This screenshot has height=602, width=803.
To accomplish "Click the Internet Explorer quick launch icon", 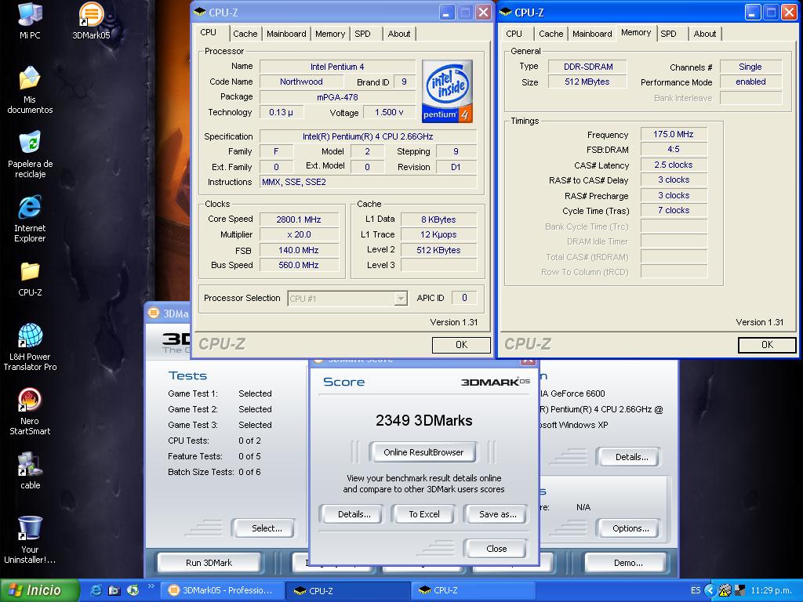I will [96, 590].
